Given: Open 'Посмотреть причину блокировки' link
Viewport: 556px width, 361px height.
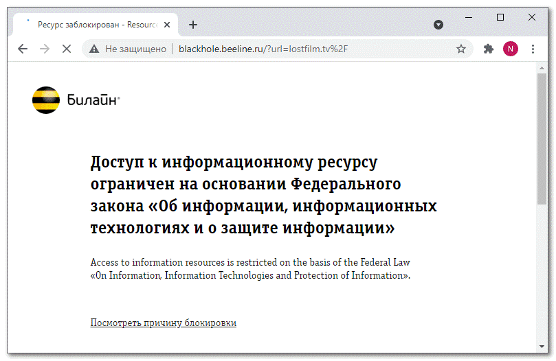Looking at the screenshot, I should [163, 323].
